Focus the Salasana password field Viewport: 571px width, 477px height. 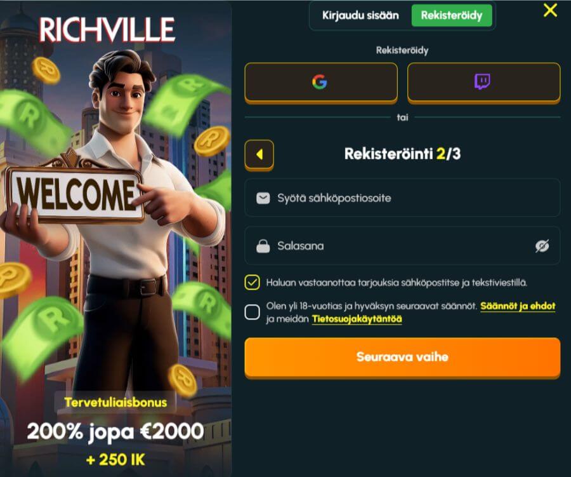tap(402, 246)
